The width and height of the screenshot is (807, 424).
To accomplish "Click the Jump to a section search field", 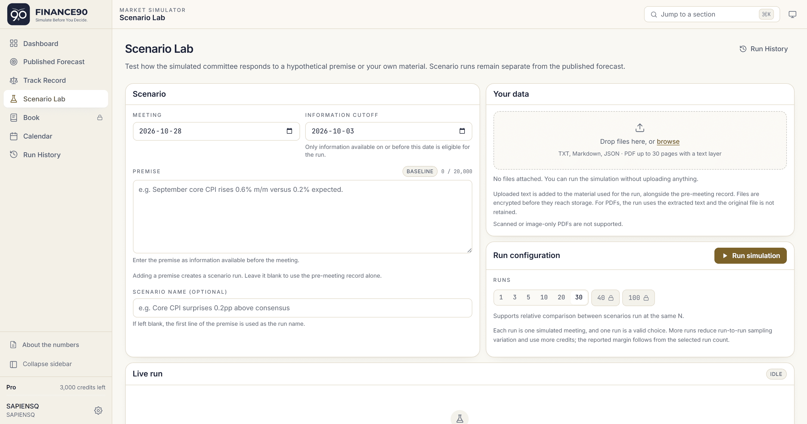I will 712,14.
